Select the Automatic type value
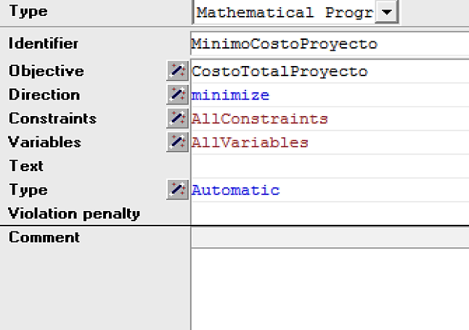The image size is (469, 330). click(235, 190)
